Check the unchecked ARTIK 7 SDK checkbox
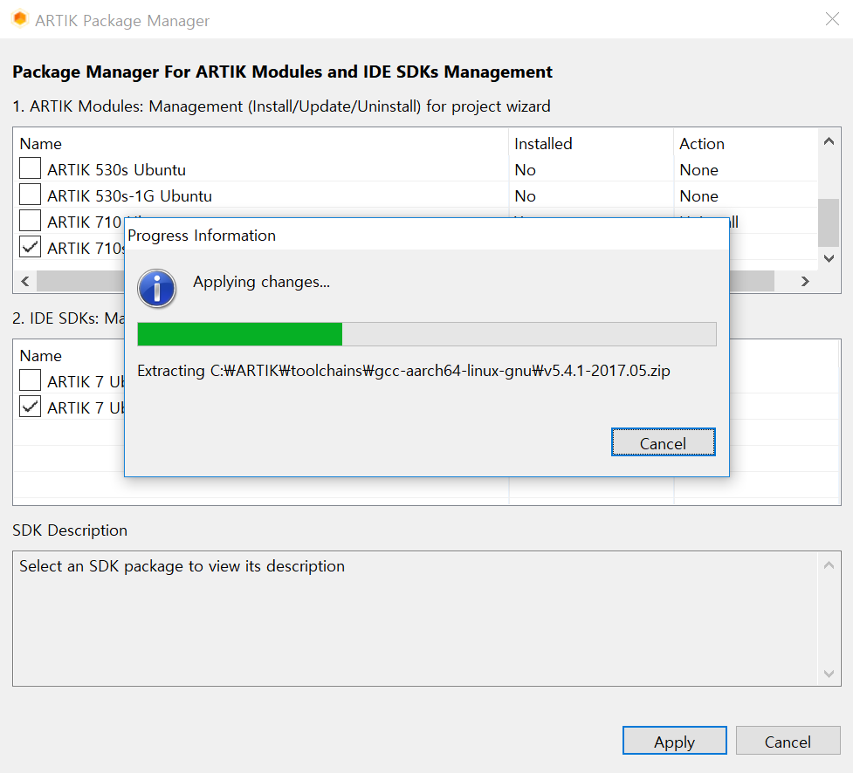This screenshot has height=773, width=853. (x=30, y=380)
